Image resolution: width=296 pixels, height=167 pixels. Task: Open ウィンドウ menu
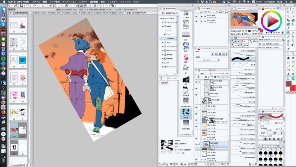point(125,1)
